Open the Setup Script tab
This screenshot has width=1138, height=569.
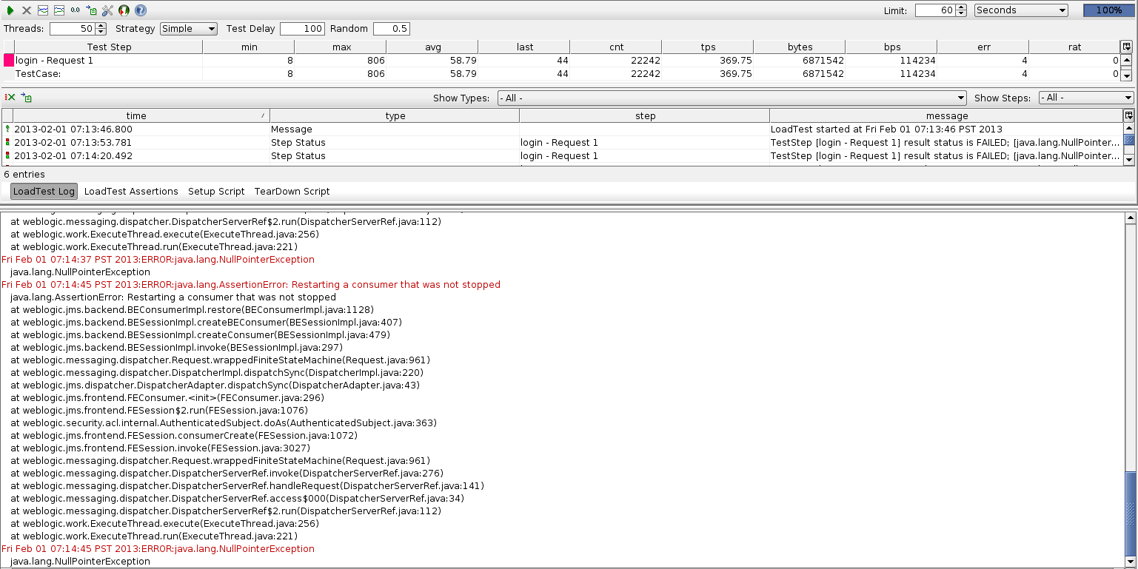216,191
